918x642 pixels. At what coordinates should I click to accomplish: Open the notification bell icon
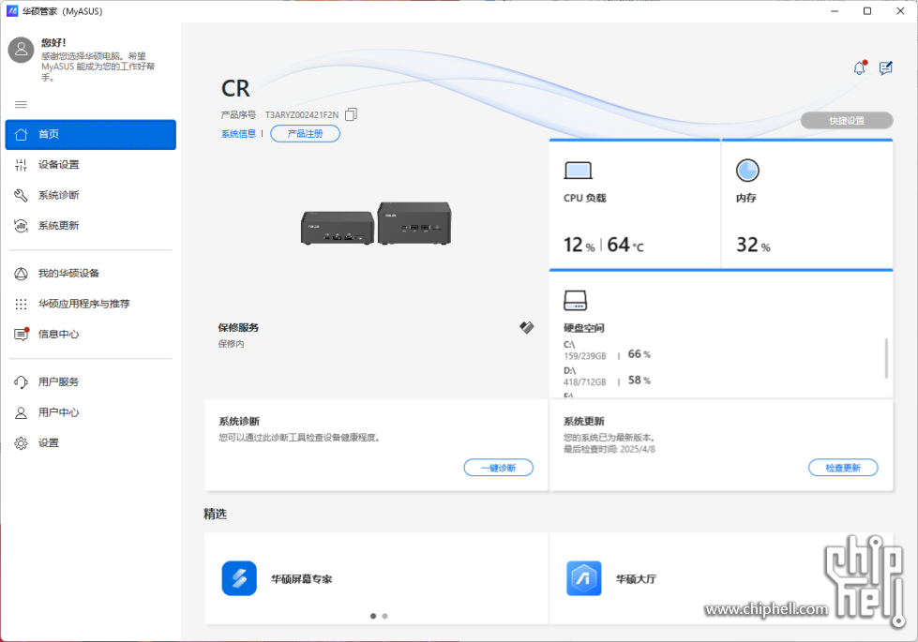pos(859,67)
